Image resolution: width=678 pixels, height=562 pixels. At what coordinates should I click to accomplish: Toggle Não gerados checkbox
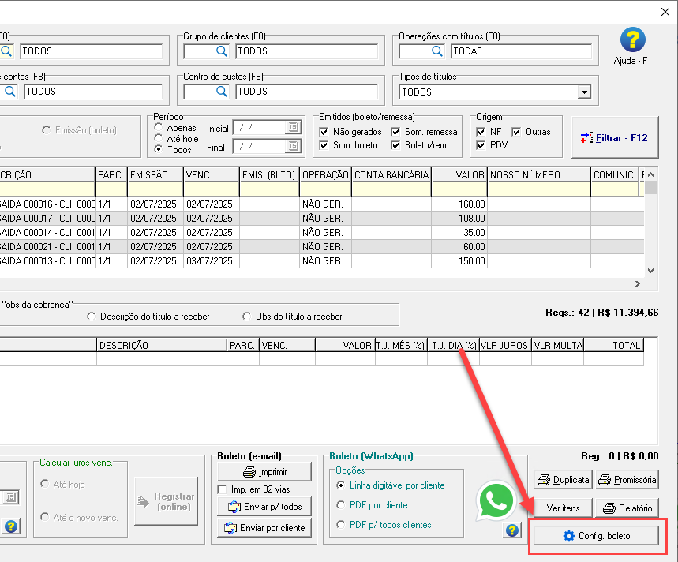coord(324,131)
